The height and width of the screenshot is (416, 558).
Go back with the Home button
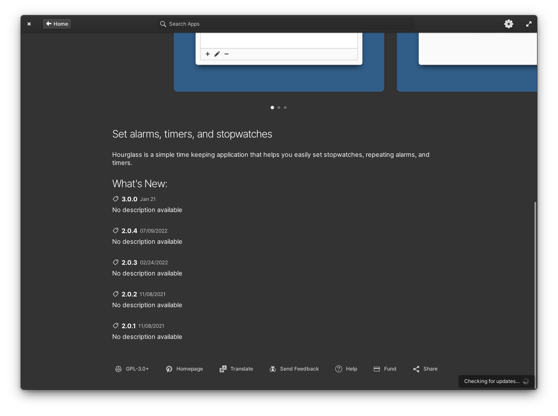point(57,24)
